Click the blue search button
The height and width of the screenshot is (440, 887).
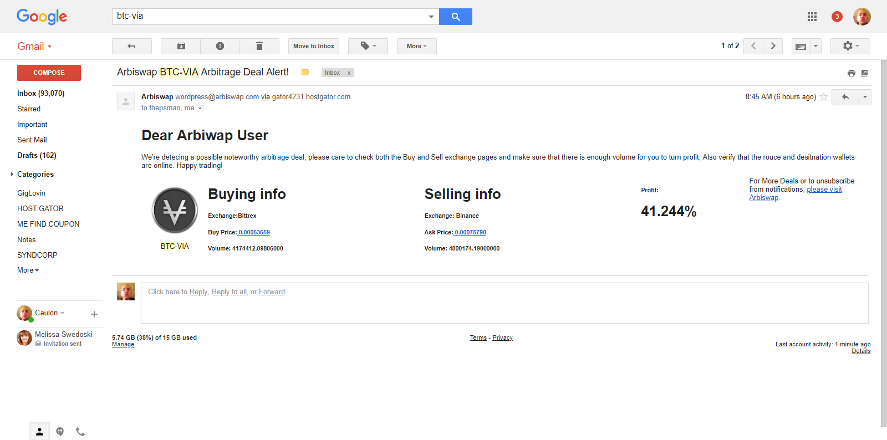(455, 17)
